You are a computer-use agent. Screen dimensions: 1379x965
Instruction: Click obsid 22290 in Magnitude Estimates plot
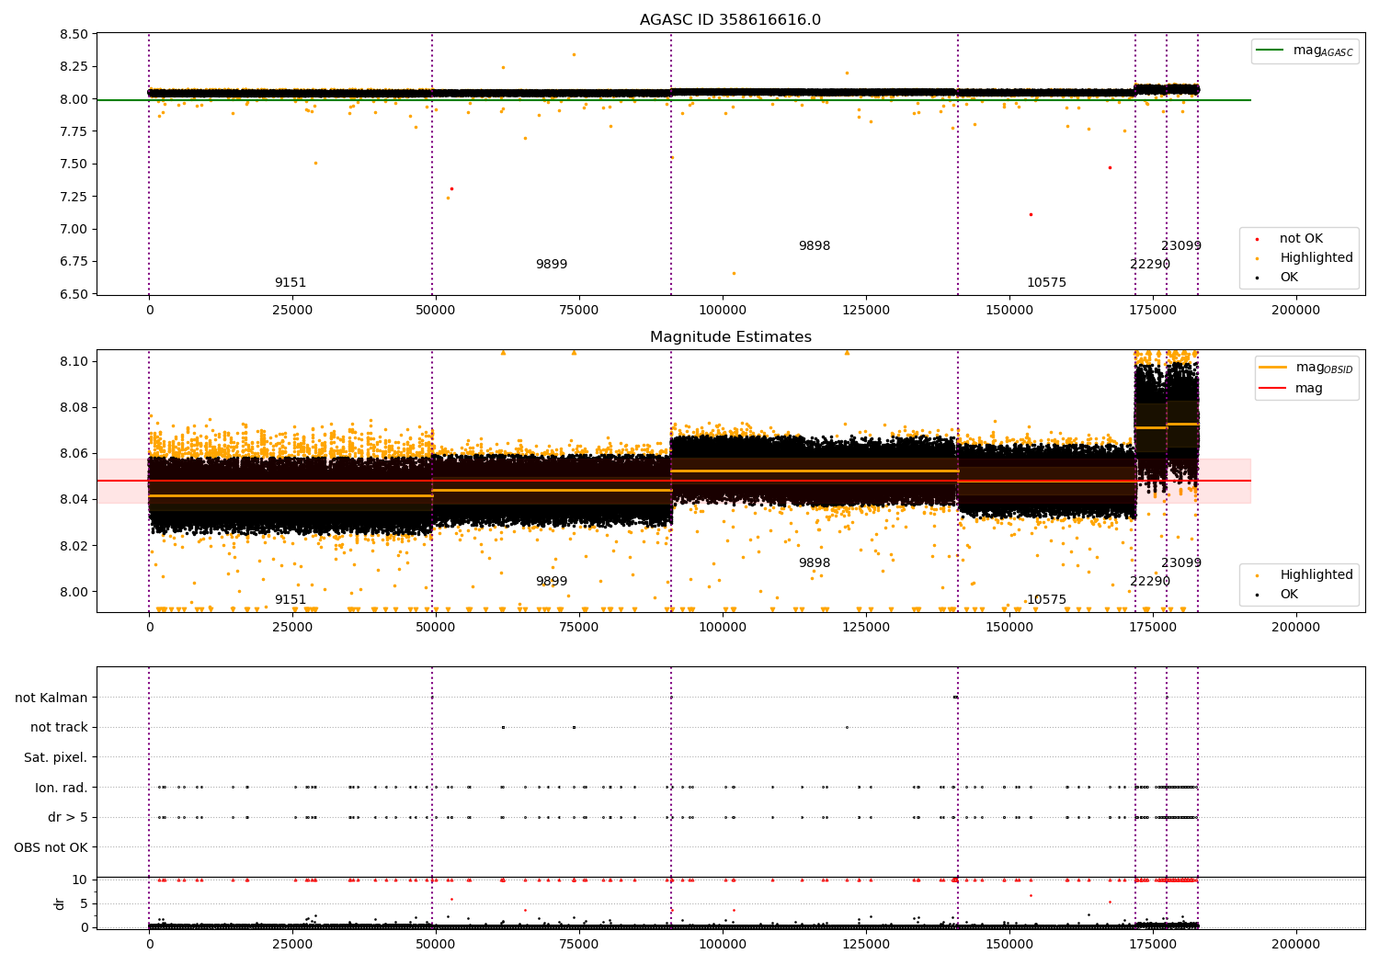(1150, 582)
